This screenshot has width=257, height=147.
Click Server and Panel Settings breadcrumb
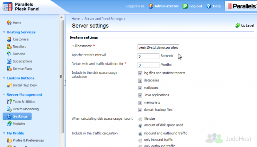pos(103,19)
